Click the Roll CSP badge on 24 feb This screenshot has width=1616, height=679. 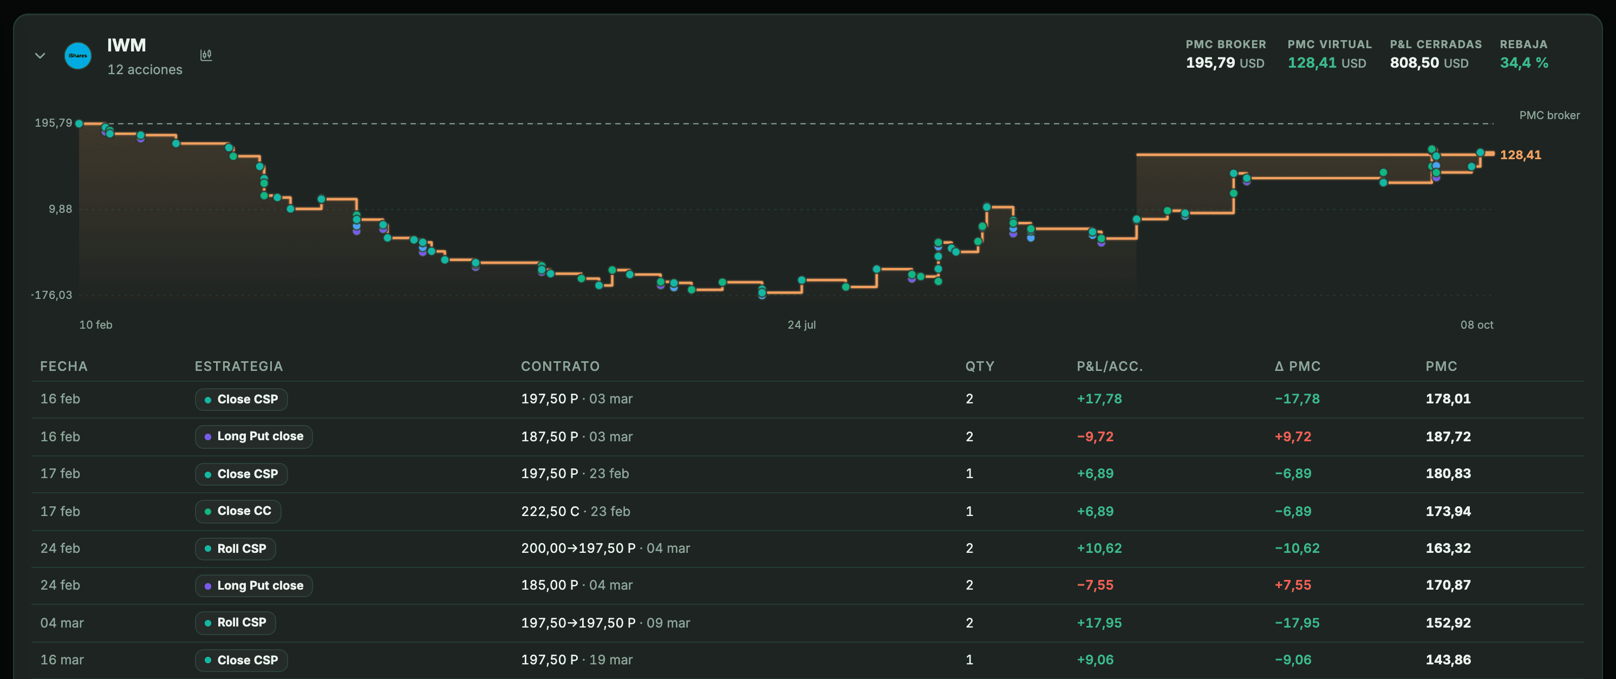(x=235, y=549)
